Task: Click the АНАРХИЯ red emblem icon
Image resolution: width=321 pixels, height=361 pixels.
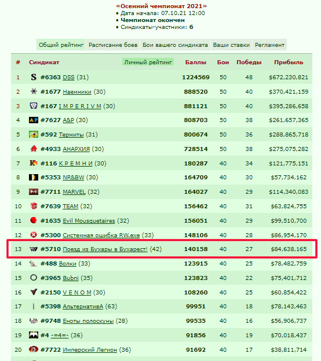Action: pos(34,149)
